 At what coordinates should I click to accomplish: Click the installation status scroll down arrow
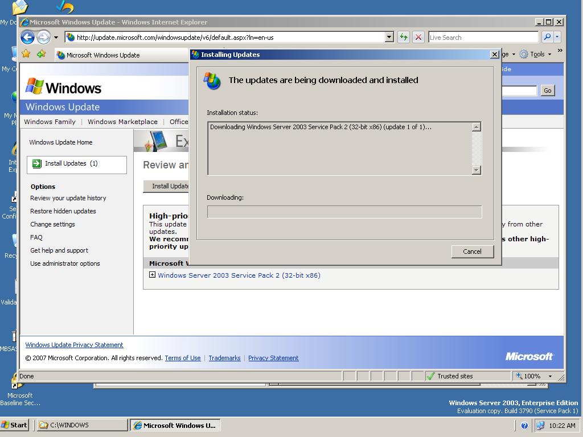[477, 170]
